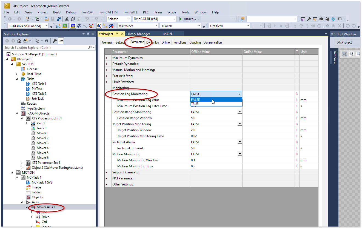Select the License tree item
This screenshot has height=229, width=362.
tap(32, 69)
